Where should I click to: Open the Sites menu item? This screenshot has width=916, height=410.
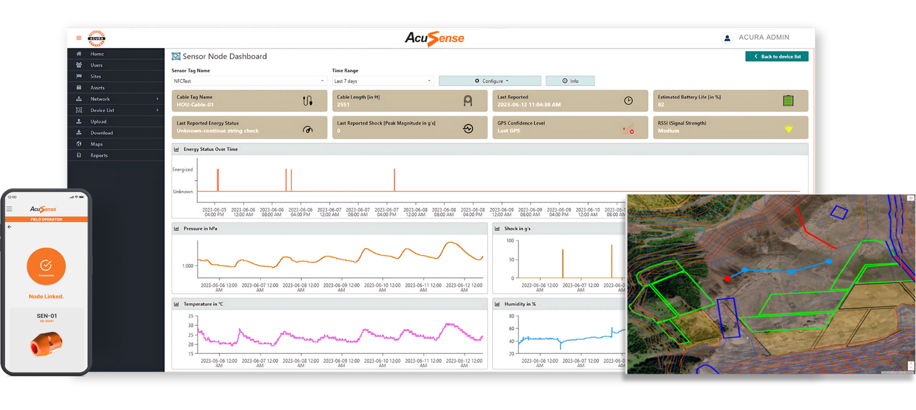pos(116,76)
